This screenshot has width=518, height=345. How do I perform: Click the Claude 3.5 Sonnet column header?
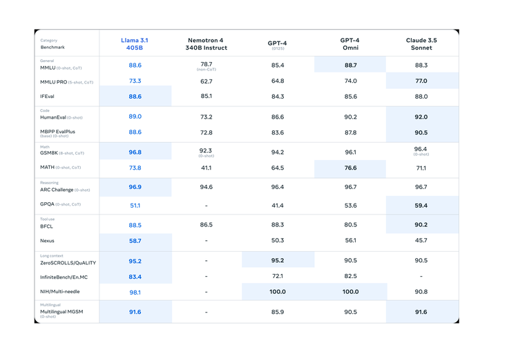point(421,44)
